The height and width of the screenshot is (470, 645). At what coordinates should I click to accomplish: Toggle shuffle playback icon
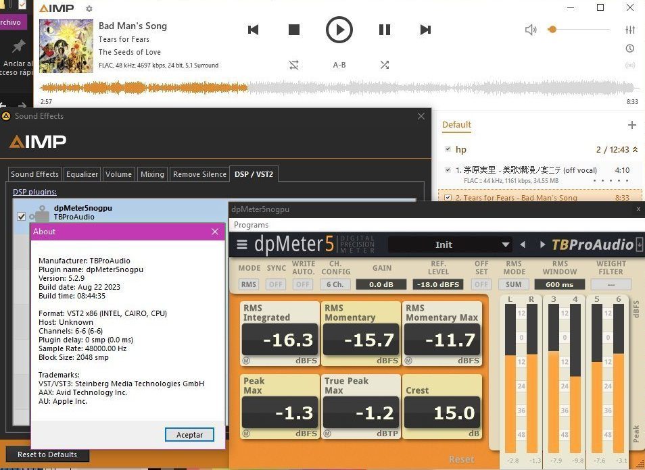pos(385,65)
